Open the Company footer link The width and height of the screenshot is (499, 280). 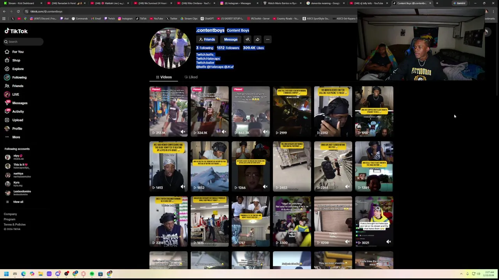[x=10, y=214]
